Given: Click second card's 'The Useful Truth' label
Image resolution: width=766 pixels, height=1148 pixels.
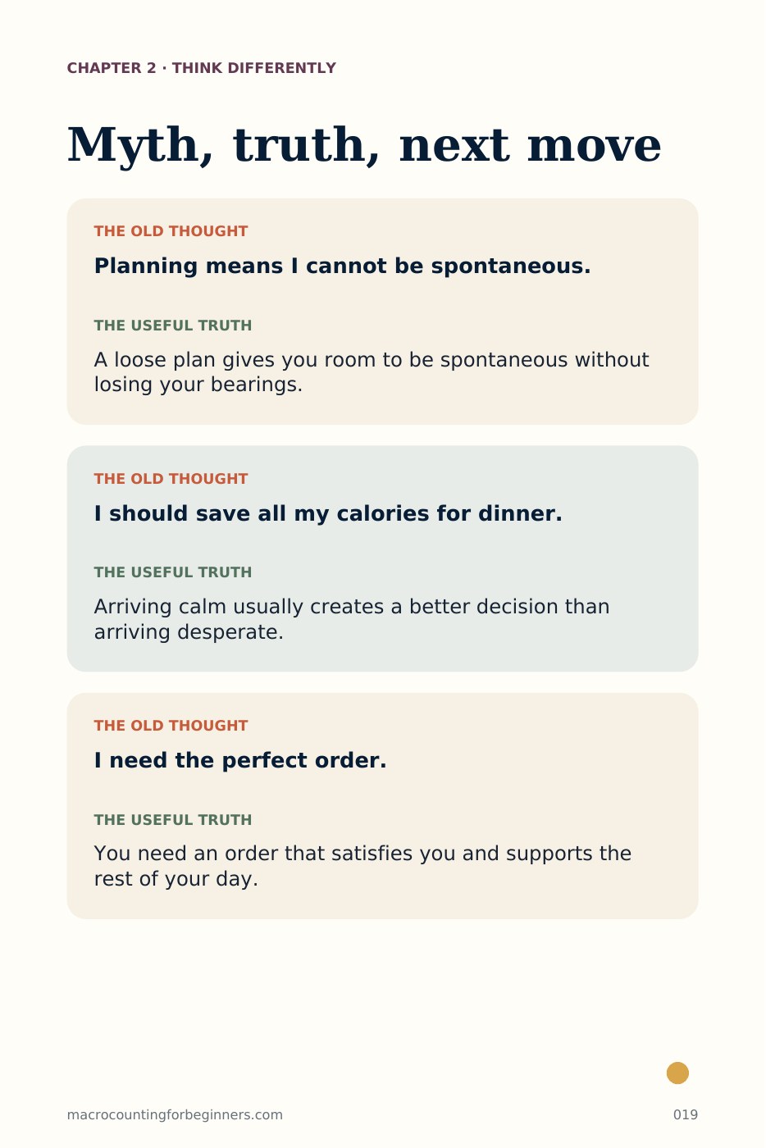Looking at the screenshot, I should 173,572.
